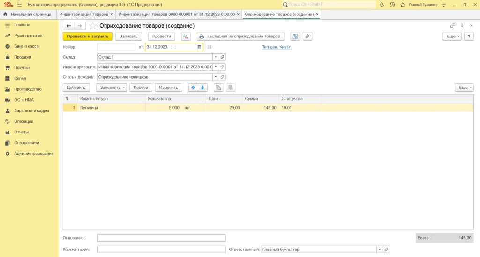
Task: Open the main hamburger menu
Action: click(x=20, y=5)
